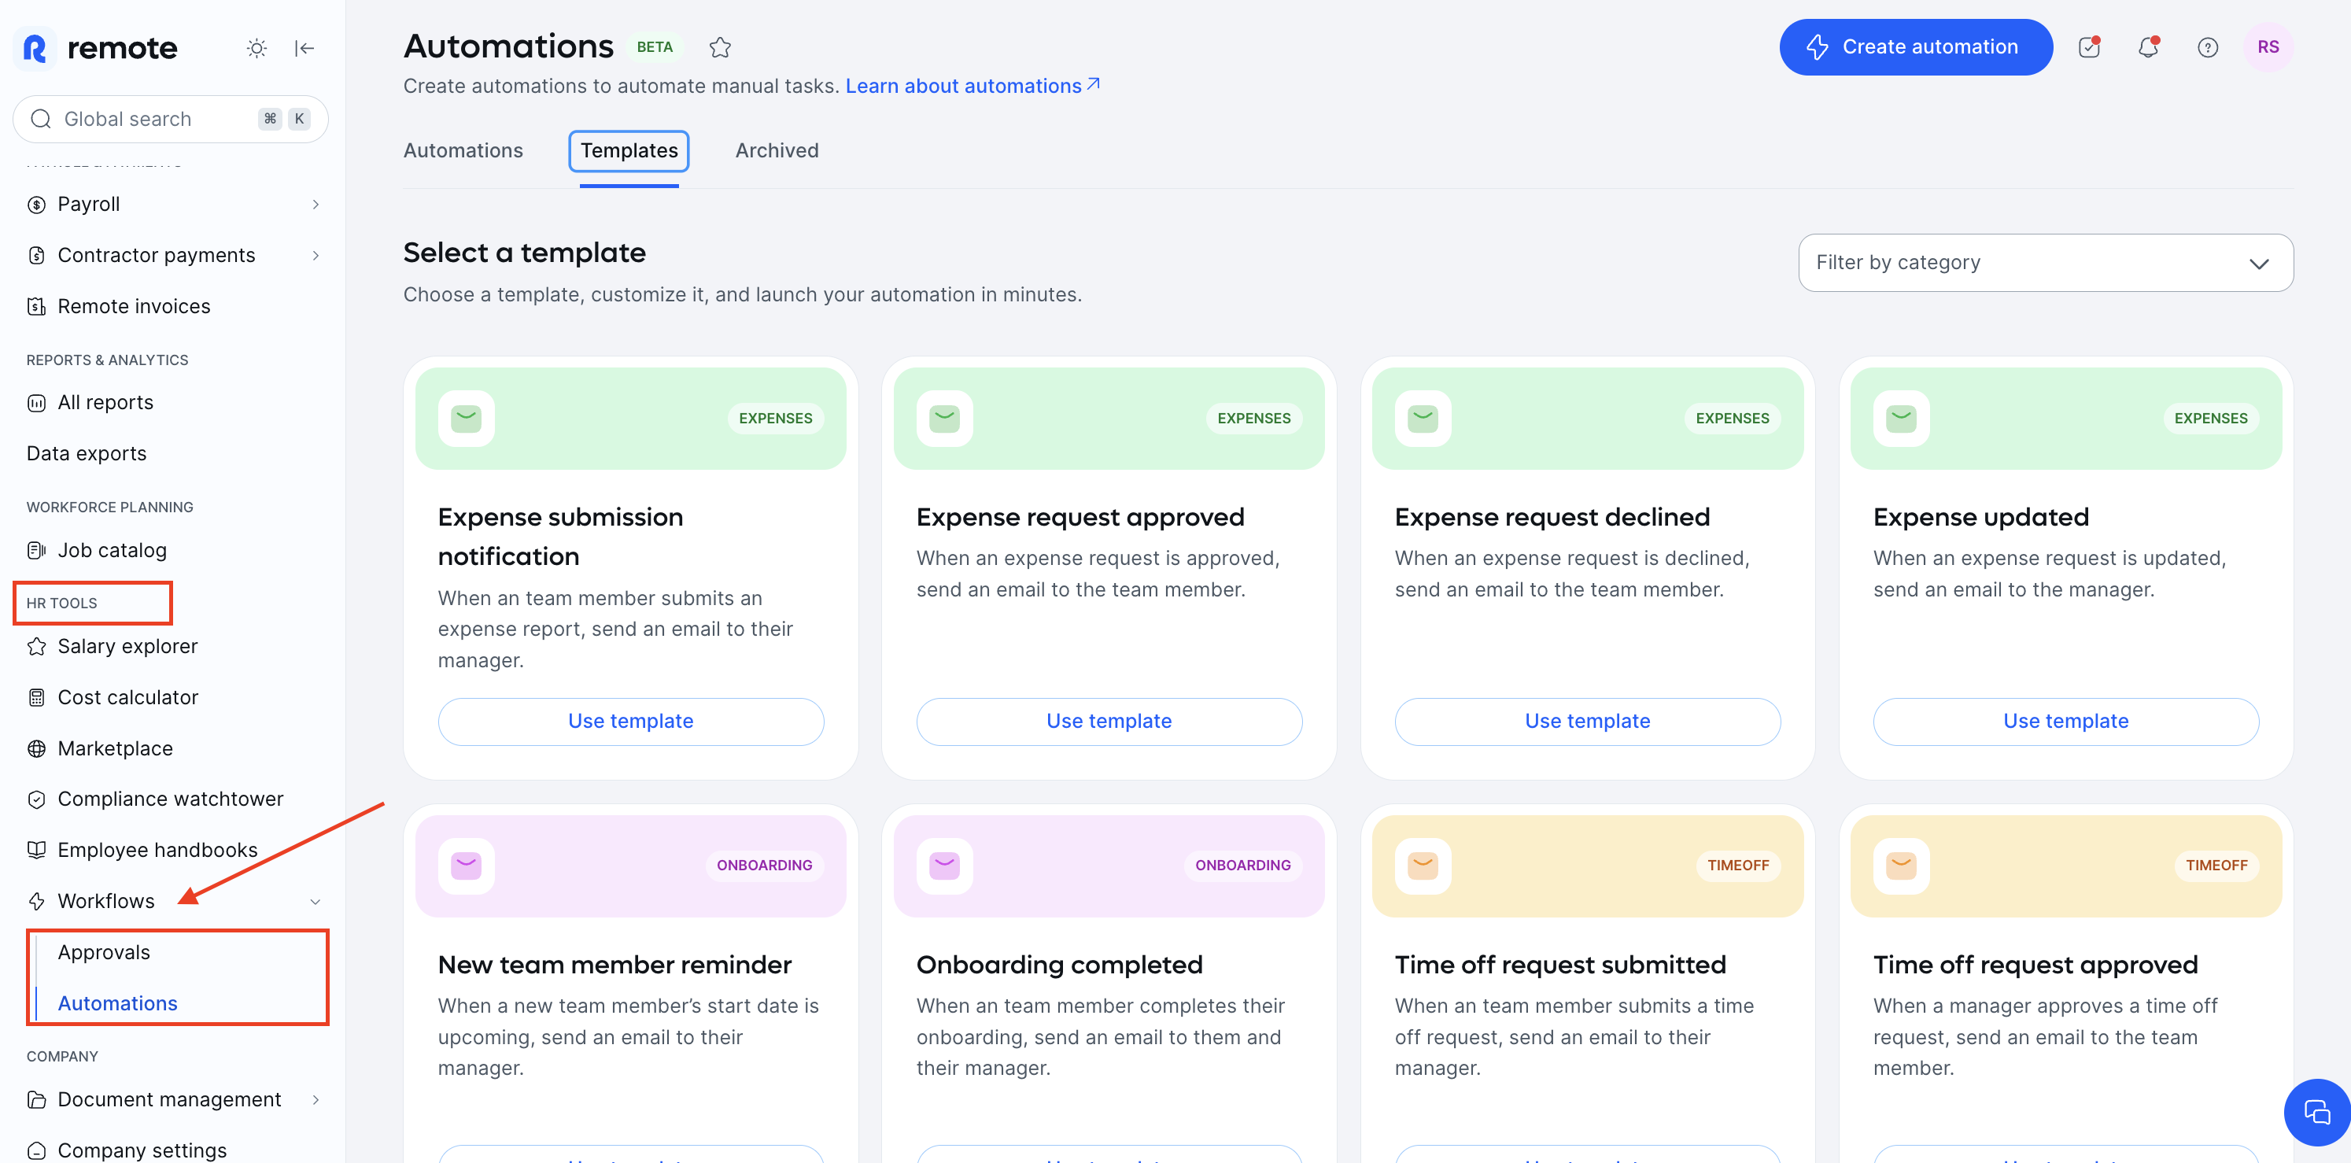This screenshot has height=1163, width=2351.
Task: Favorite the Automations page with star
Action: tap(720, 47)
